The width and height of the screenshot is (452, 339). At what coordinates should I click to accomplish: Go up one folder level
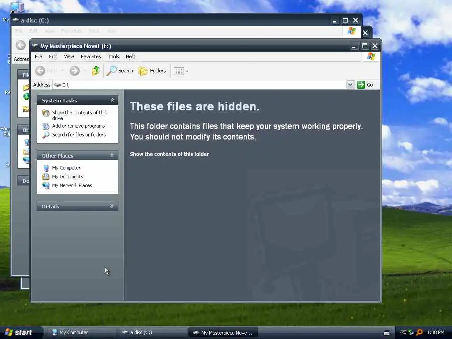click(x=95, y=71)
